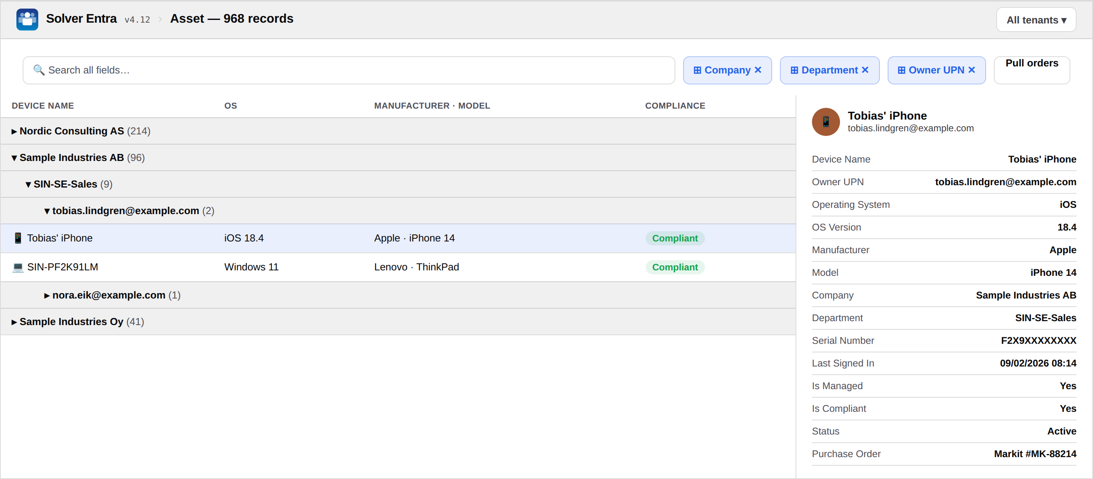Collapse the Sample Industries AB group
The width and height of the screenshot is (1093, 479).
point(14,158)
